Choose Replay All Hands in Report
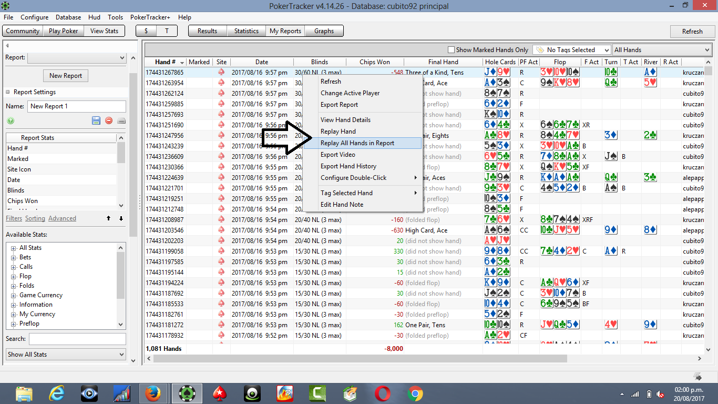The height and width of the screenshot is (404, 718). click(363, 143)
